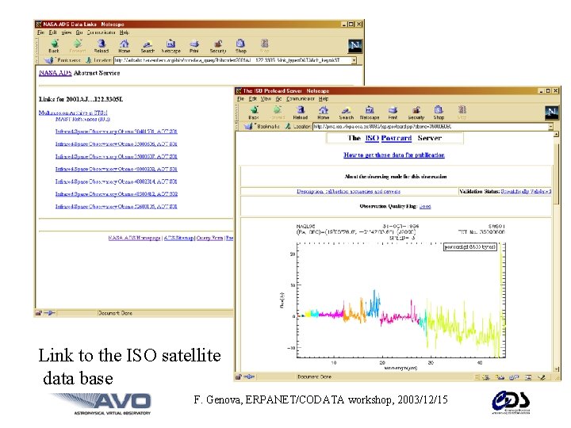
Task: Click Netscape toolbar icon in the NASA ADS window
Action: (x=171, y=44)
